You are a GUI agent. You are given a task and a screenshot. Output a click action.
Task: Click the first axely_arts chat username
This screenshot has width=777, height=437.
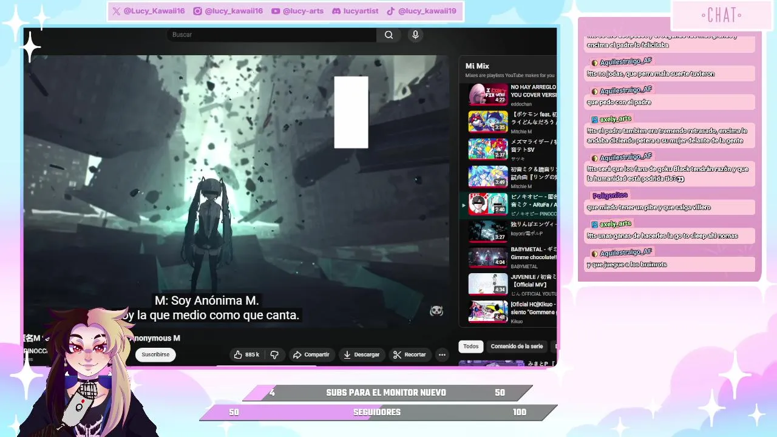click(x=616, y=119)
